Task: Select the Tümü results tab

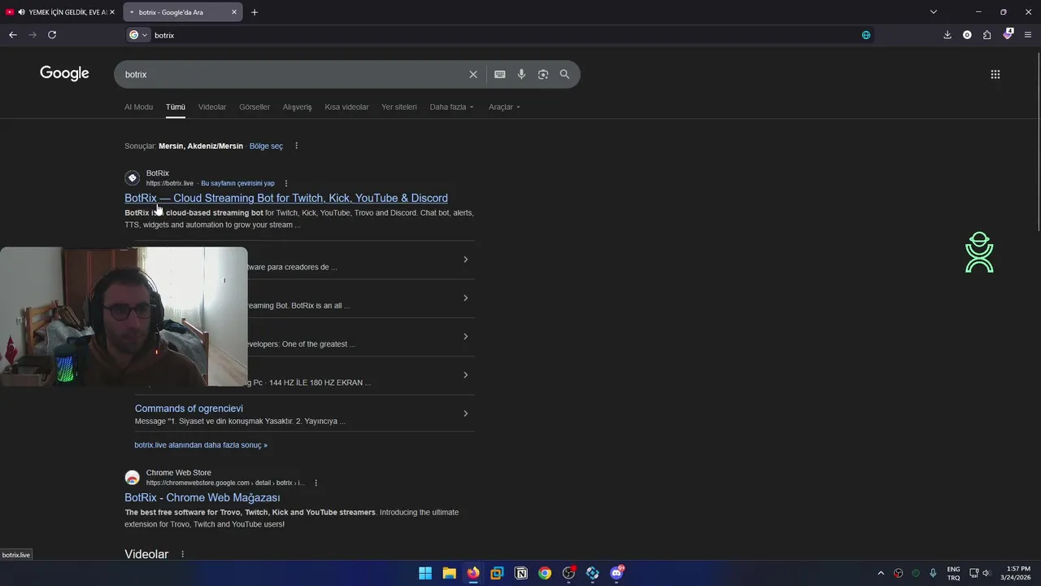Action: pos(176,107)
